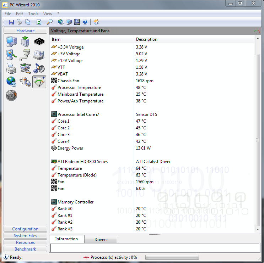Open the Power State plug icon
The width and height of the screenshot is (264, 263).
pos(25,82)
